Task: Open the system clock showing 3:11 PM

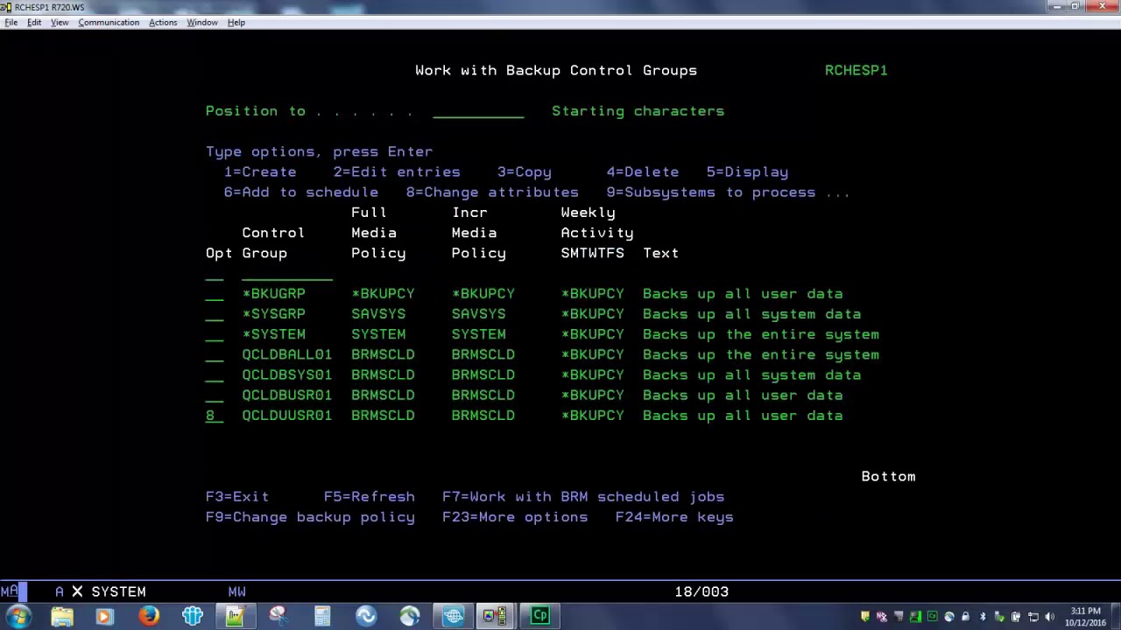Action: coord(1085,617)
